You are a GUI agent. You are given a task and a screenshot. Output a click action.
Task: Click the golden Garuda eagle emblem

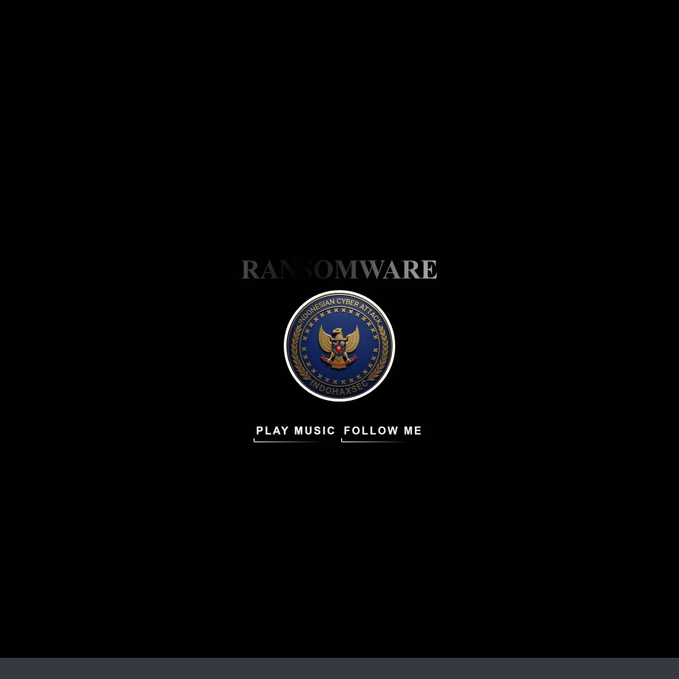point(339,346)
